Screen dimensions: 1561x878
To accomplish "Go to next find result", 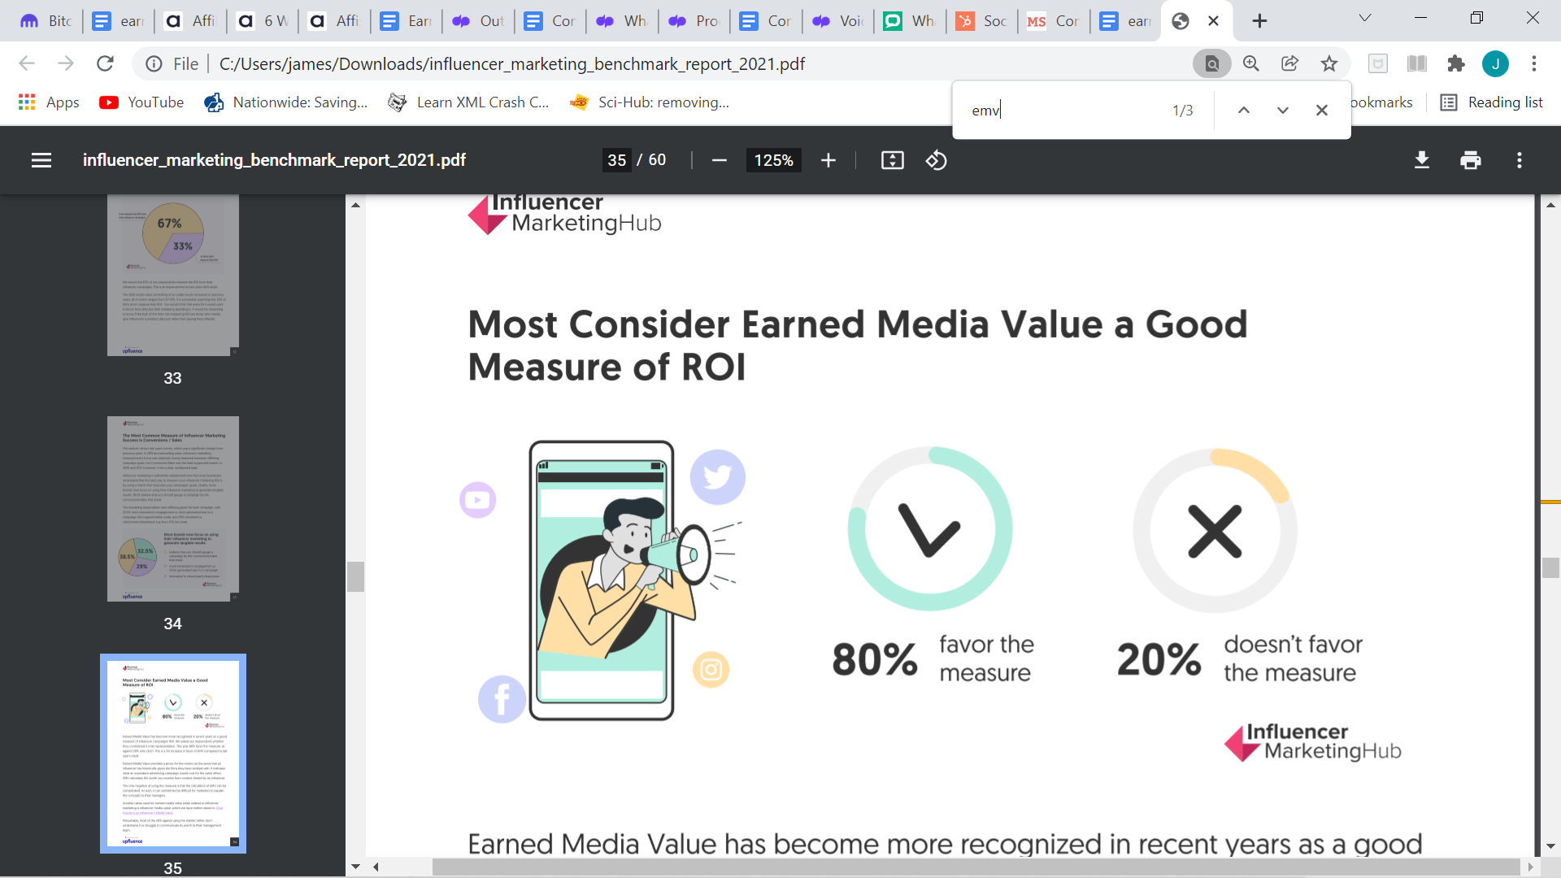I will tap(1282, 111).
